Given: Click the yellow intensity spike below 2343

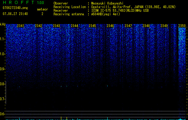Looking at the screenshot, I should [x=61, y=118].
